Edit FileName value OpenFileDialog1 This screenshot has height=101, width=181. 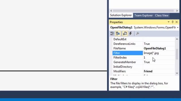159,49
